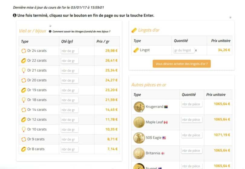
Task: Click the gold bar icon next to Lingot
Action: tap(136, 50)
